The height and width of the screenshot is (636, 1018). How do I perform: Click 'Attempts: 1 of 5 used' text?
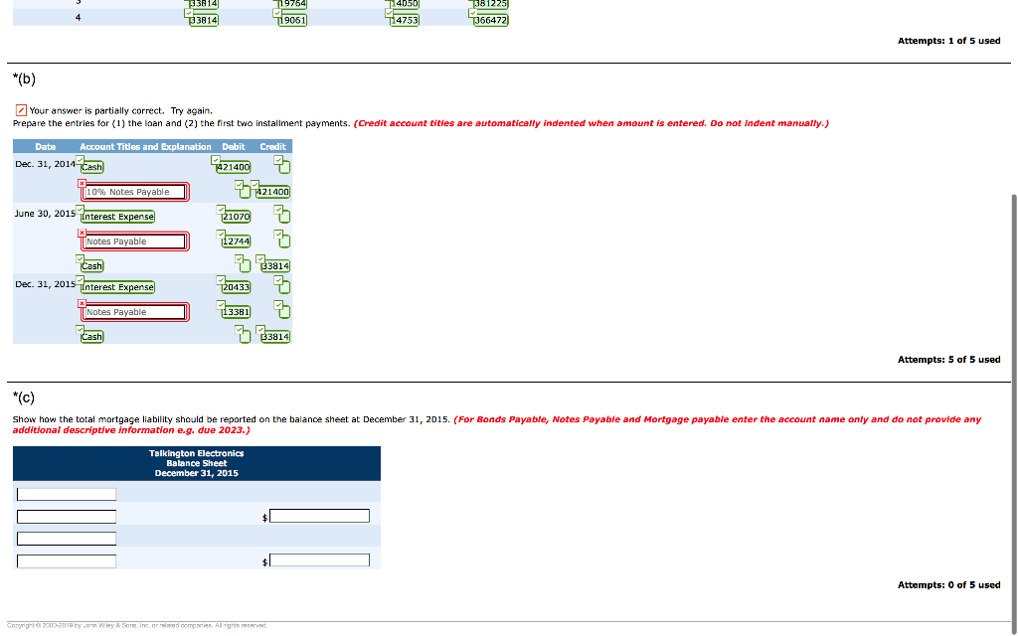pyautogui.click(x=948, y=41)
